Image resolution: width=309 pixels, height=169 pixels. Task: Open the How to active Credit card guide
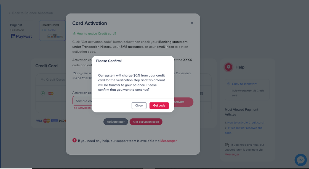96,33
